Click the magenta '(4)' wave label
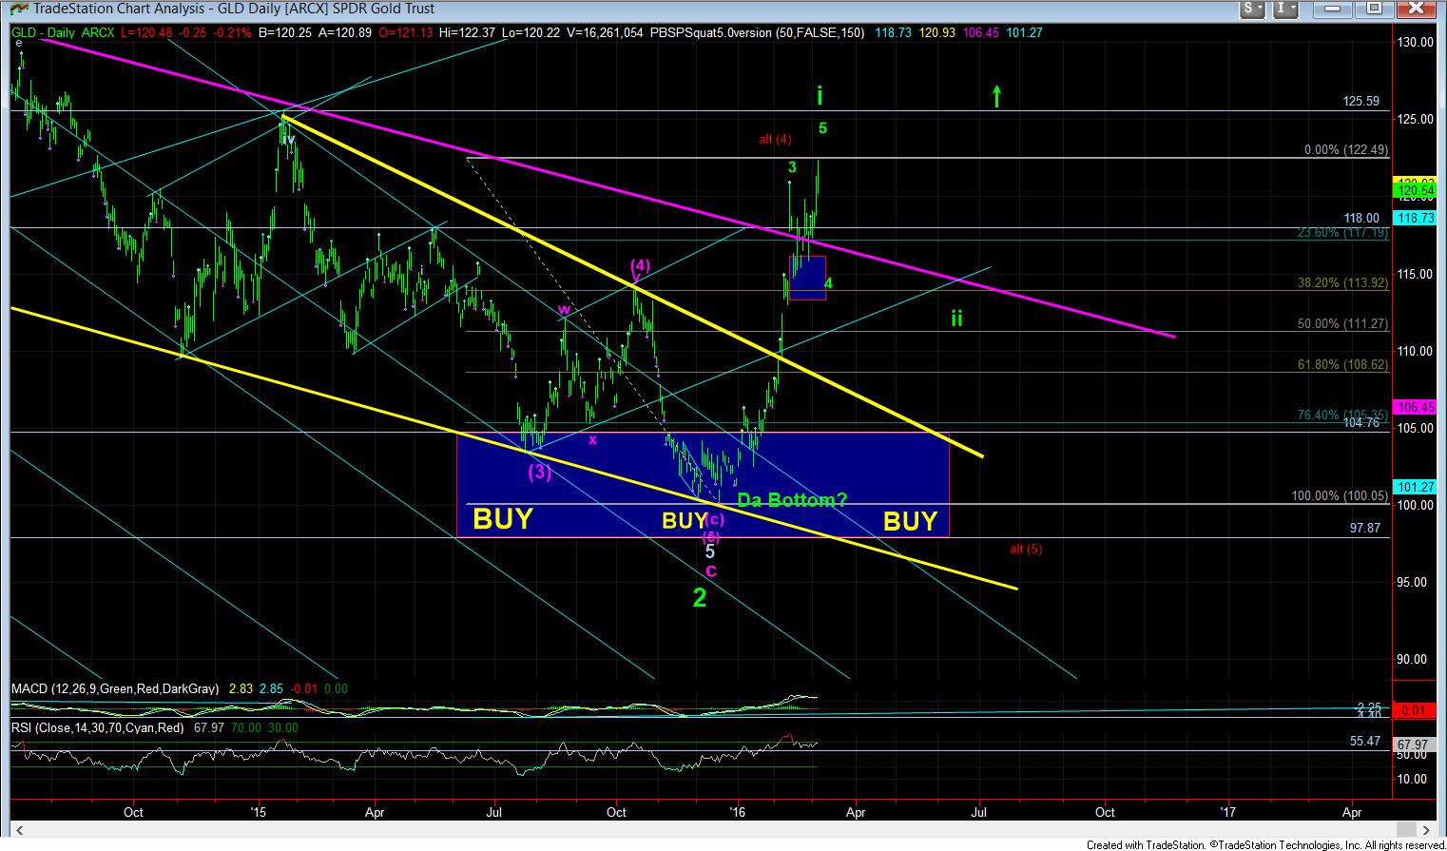The image size is (1447, 851). 641,265
